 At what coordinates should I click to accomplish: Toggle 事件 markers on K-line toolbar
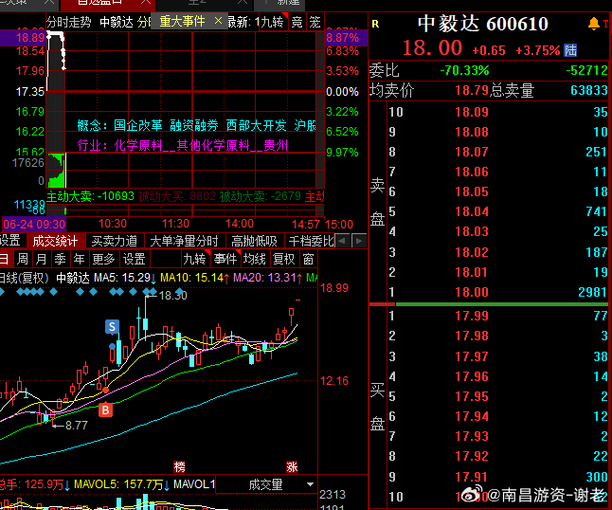[x=225, y=259]
